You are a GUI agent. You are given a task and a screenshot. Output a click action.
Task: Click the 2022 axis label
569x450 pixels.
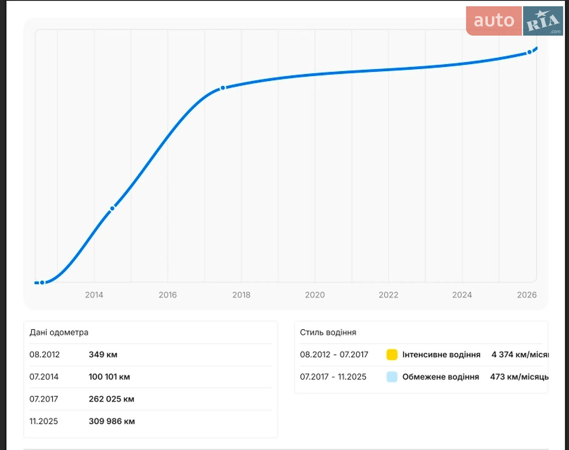click(389, 295)
